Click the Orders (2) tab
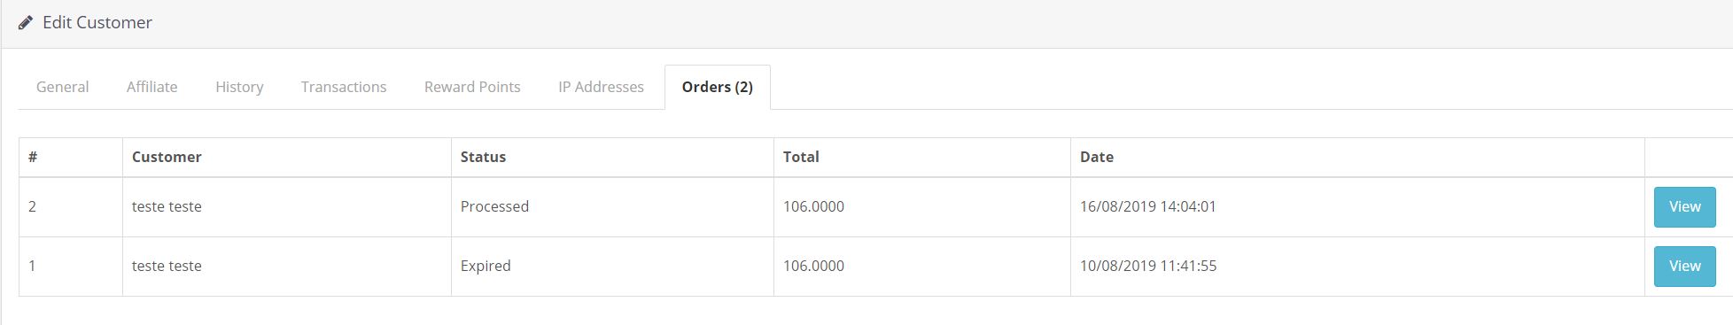Viewport: 1733px width, 325px height. (718, 87)
